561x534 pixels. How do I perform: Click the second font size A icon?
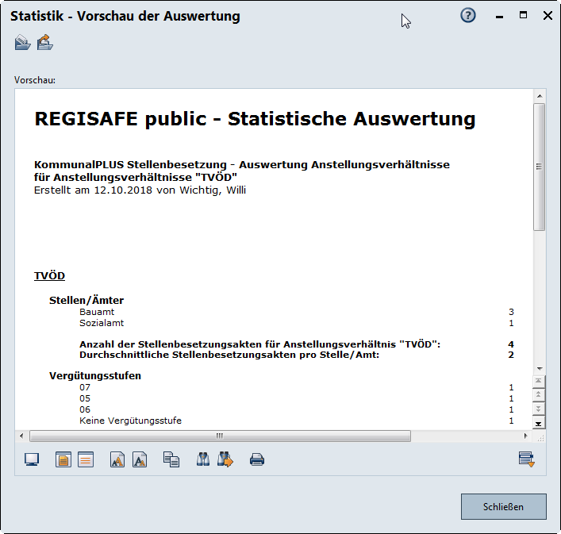click(x=140, y=459)
